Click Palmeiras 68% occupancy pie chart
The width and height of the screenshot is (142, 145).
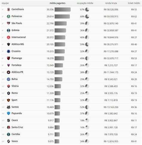click(x=87, y=16)
